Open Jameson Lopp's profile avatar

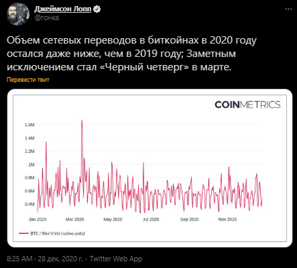point(18,14)
